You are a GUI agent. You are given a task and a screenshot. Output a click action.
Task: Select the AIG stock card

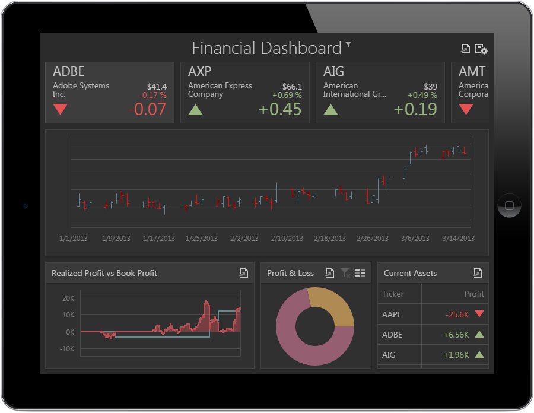coord(380,92)
